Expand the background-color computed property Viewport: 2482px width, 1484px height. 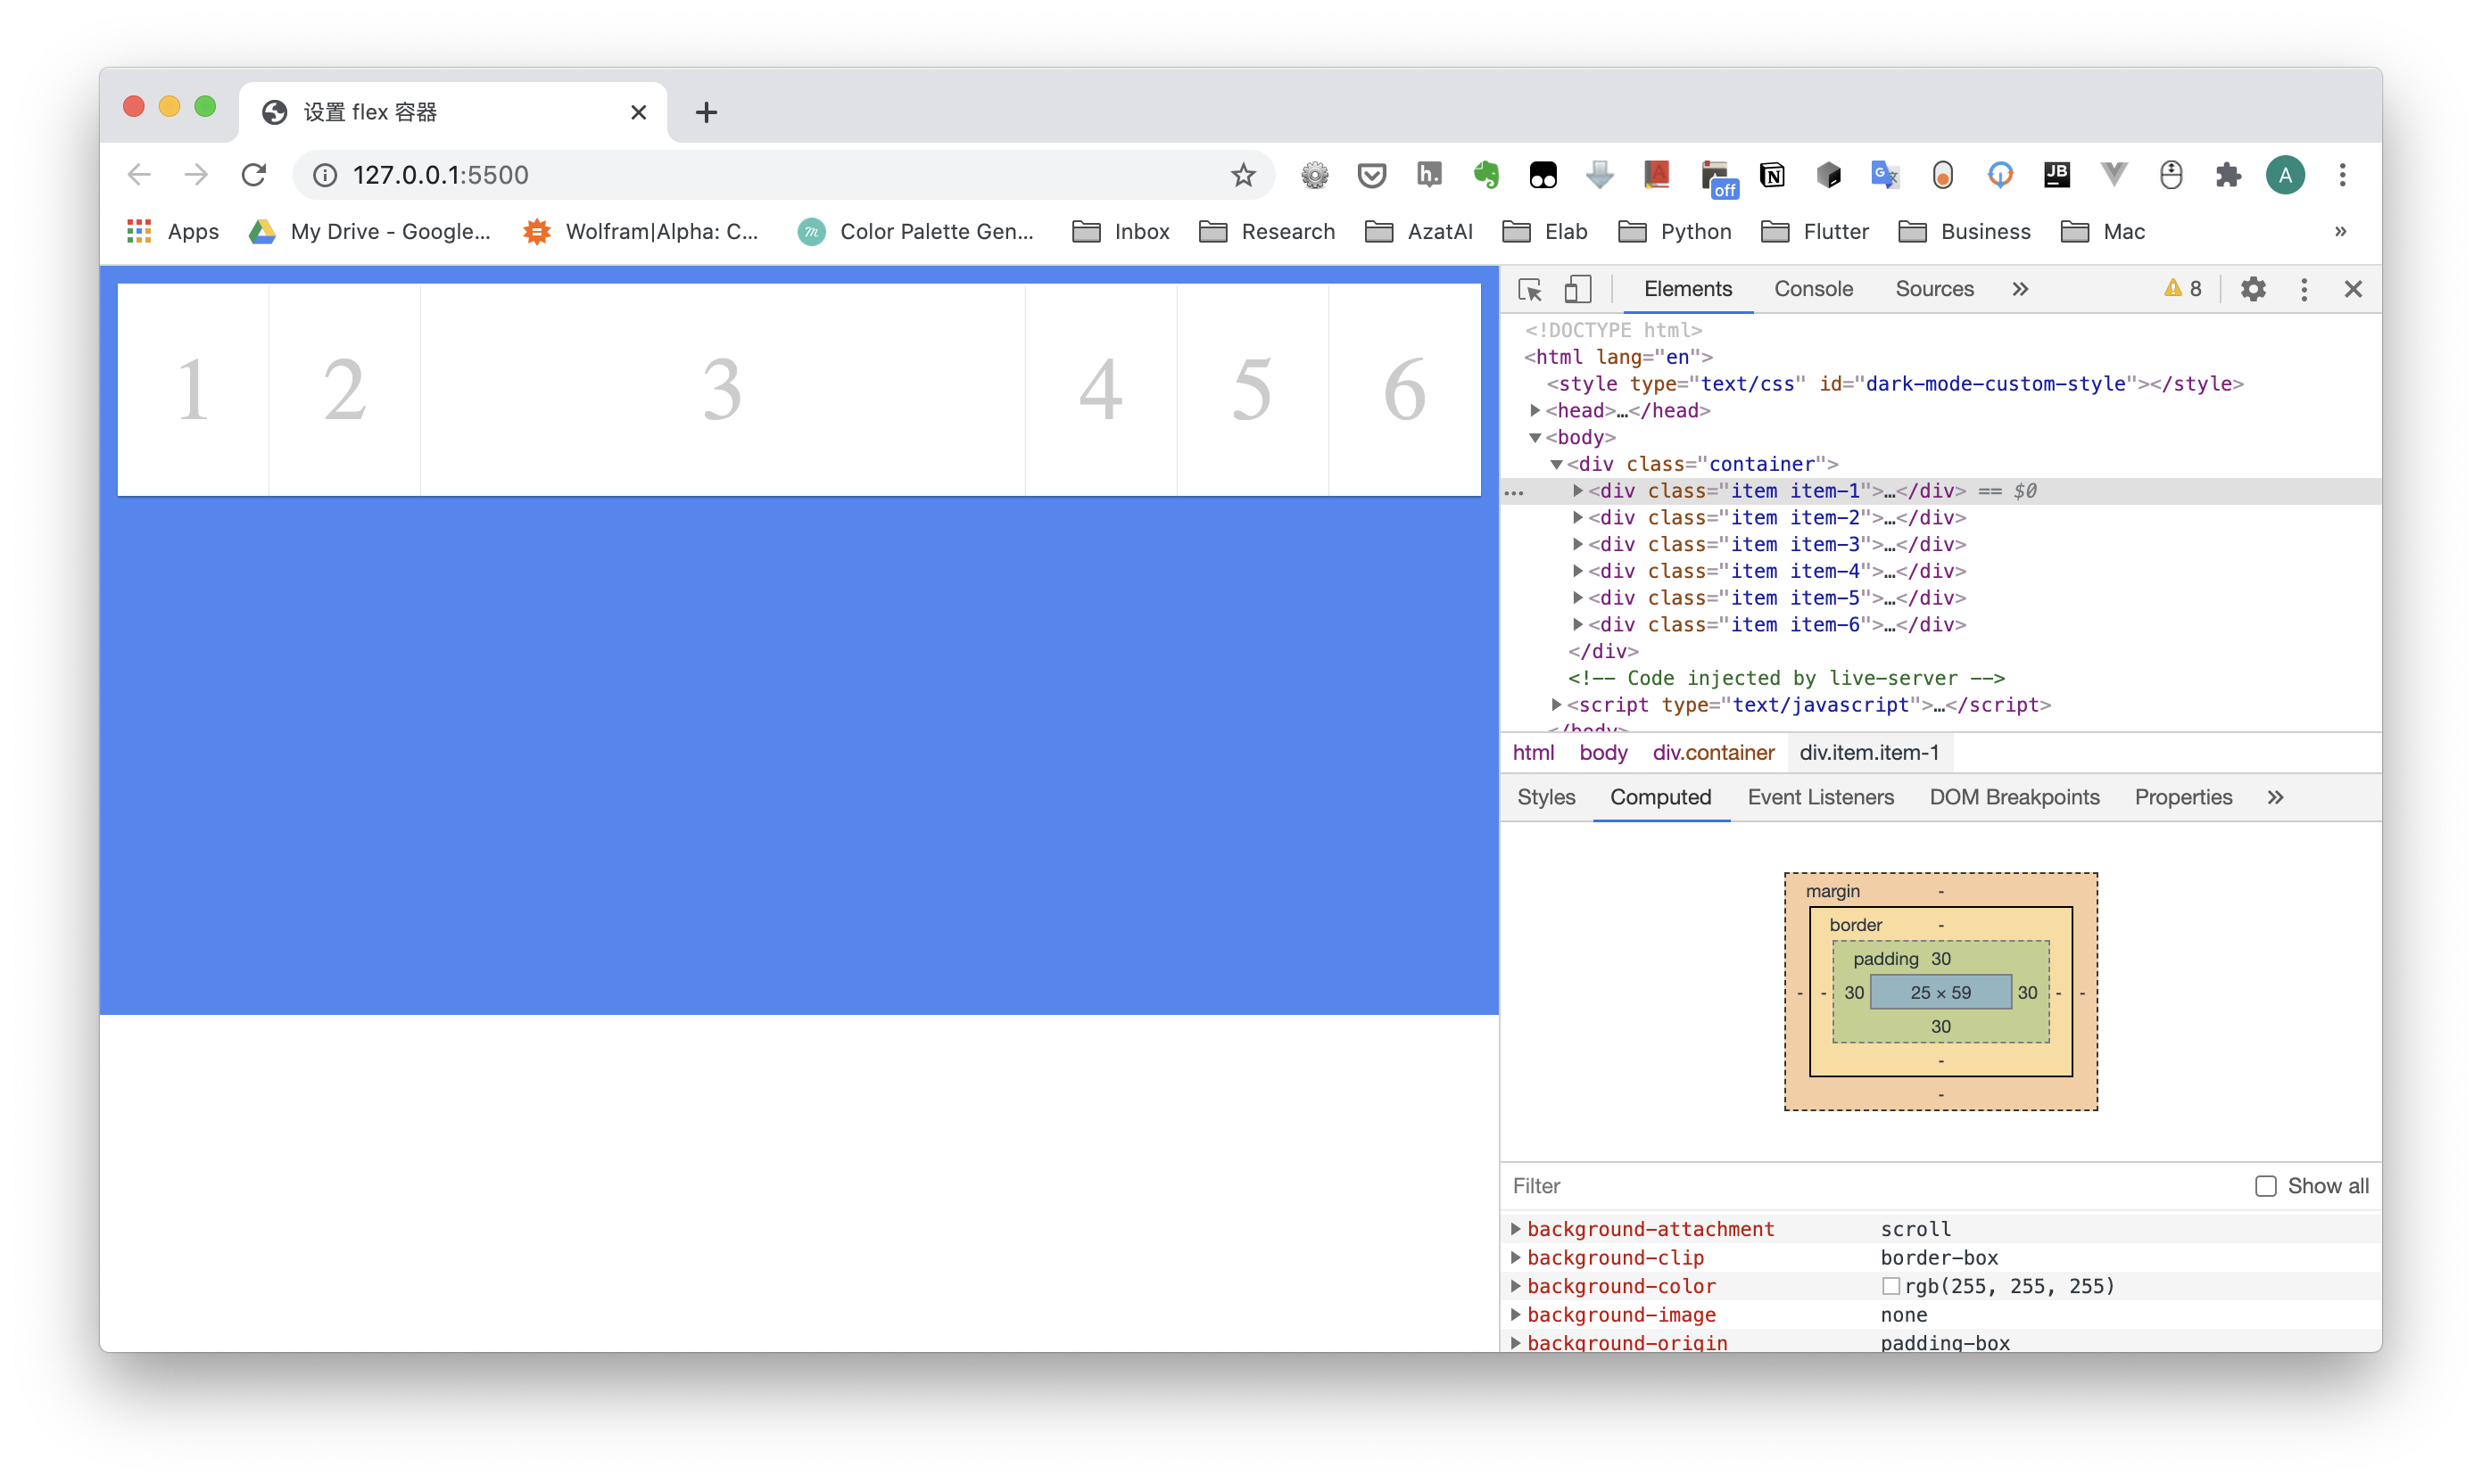pos(1516,1286)
